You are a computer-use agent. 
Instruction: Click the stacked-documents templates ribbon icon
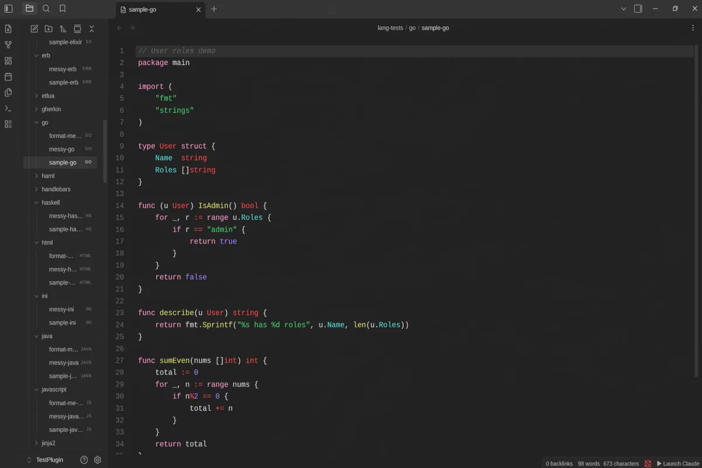(x=8, y=92)
